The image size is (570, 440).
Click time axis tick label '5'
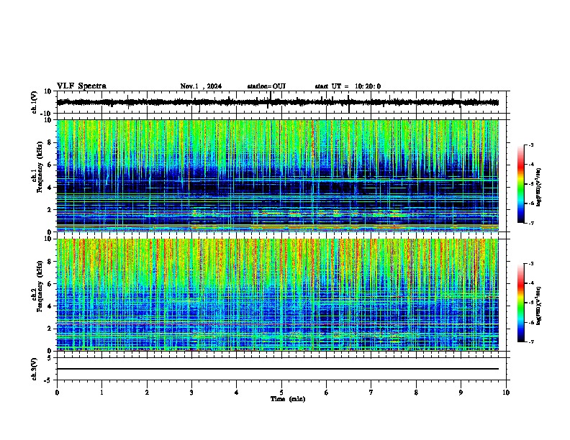281,393
